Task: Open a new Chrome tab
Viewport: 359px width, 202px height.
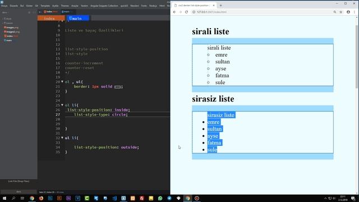Action: [x=220, y=5]
